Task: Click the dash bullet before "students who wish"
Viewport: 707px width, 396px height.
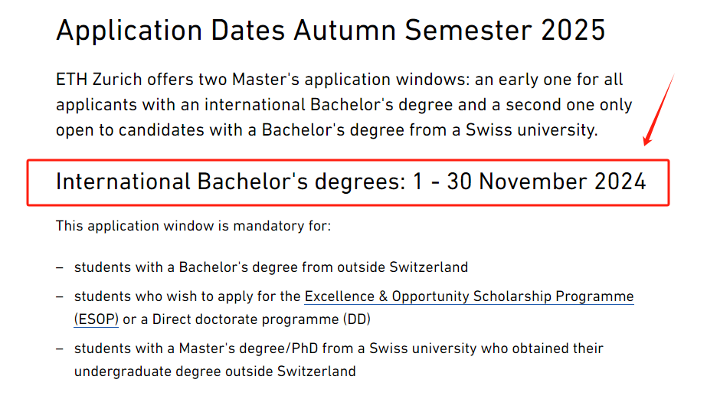Action: coord(60,296)
